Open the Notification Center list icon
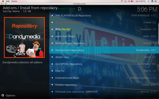159x99 pixels. tap(155, 1)
